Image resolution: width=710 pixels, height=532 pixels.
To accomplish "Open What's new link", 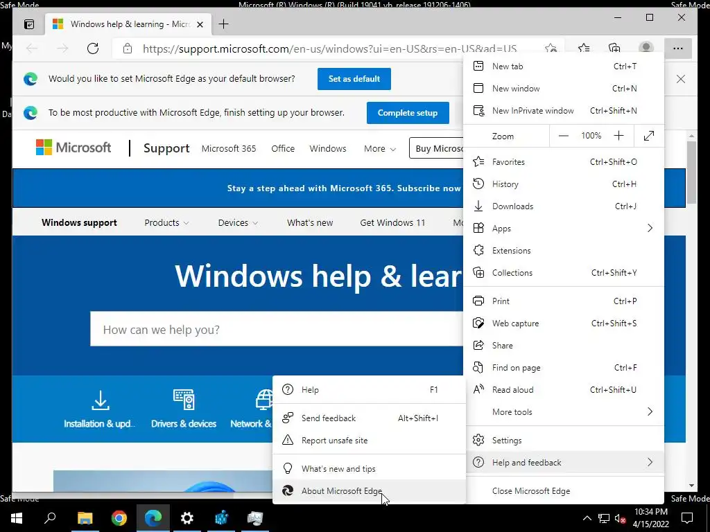I will (310, 222).
